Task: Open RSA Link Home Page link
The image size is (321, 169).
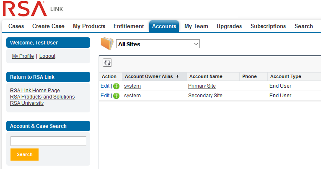Action: 35,90
